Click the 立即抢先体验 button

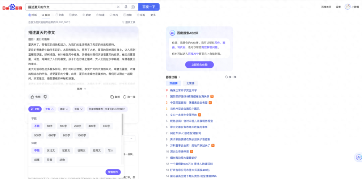click(199, 65)
